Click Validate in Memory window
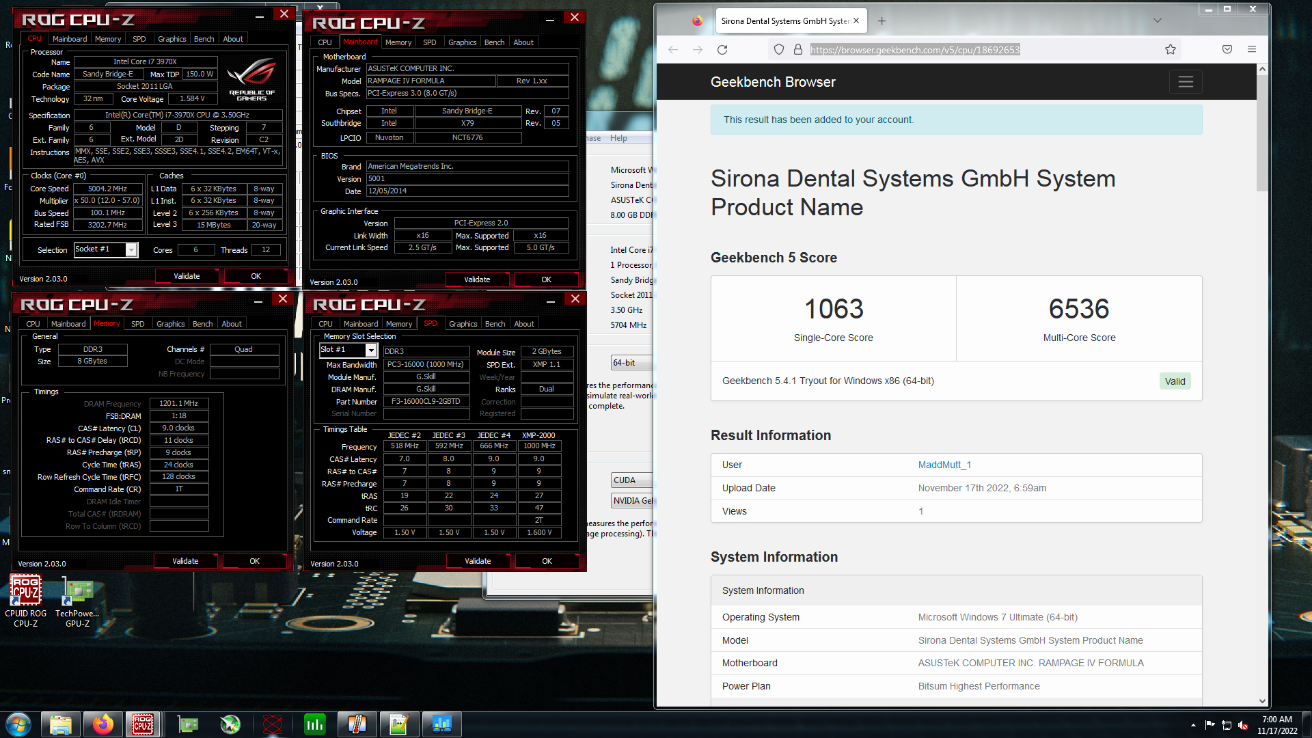This screenshot has height=738, width=1312. (185, 561)
